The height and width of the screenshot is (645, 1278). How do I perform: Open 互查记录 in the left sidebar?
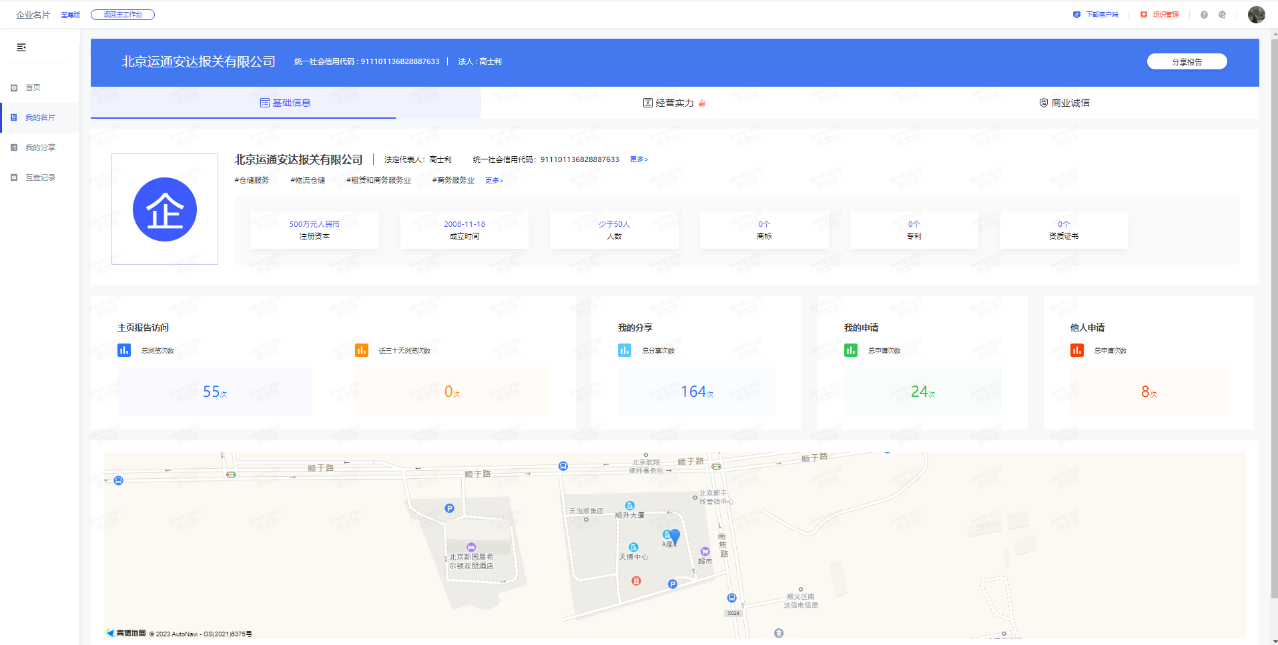click(39, 177)
